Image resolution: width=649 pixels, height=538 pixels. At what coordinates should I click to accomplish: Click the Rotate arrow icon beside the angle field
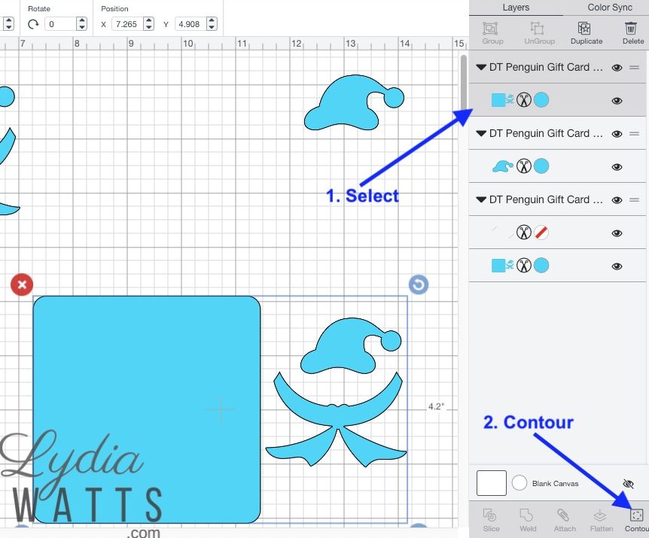[x=33, y=24]
